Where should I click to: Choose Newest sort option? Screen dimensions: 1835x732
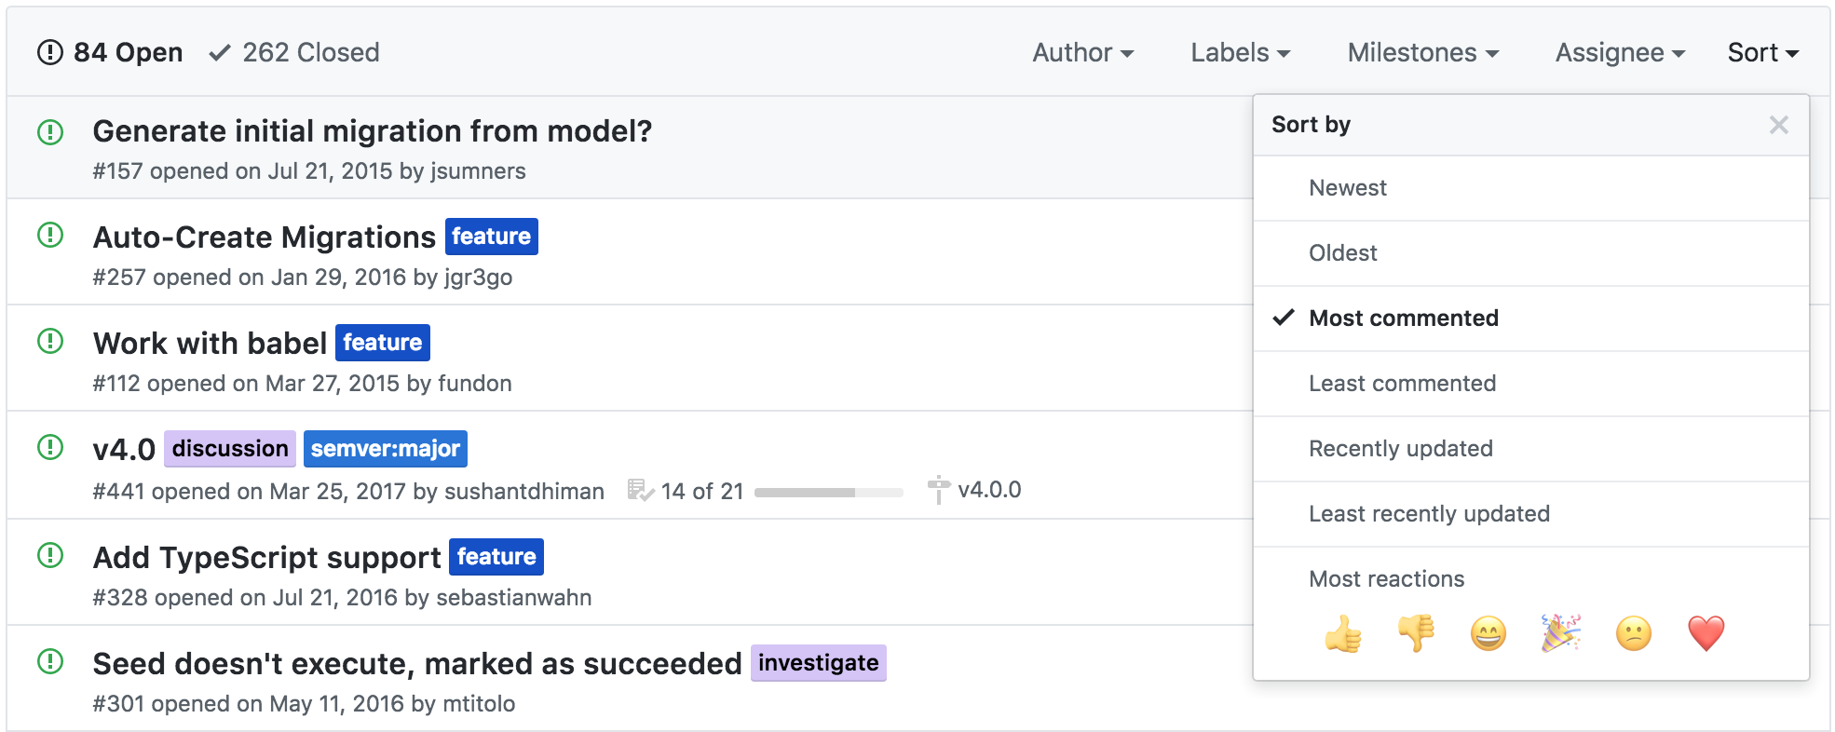click(x=1531, y=188)
